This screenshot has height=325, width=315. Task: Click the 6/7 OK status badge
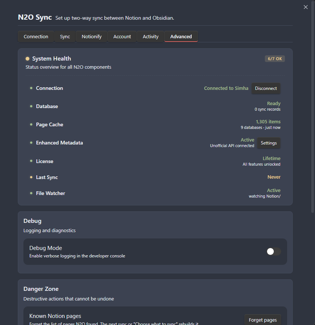coord(275,59)
